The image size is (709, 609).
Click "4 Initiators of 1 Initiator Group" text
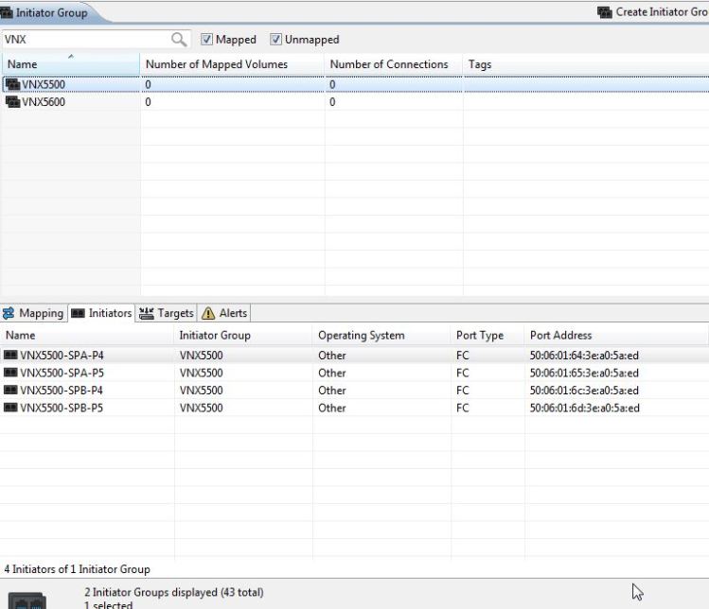click(77, 569)
